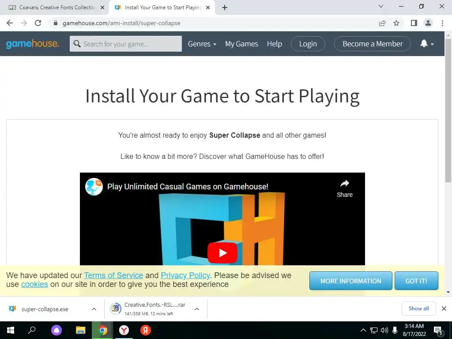Open the tab search chevron

pos(381,6)
